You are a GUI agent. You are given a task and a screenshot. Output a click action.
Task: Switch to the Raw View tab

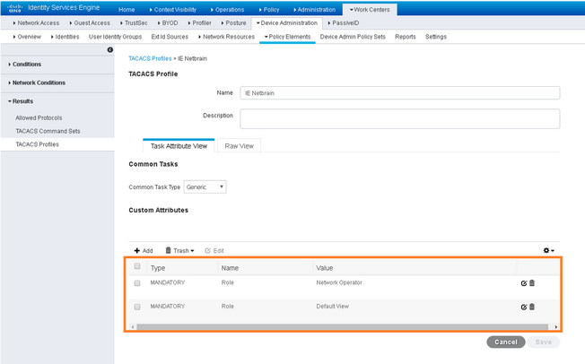click(x=240, y=146)
